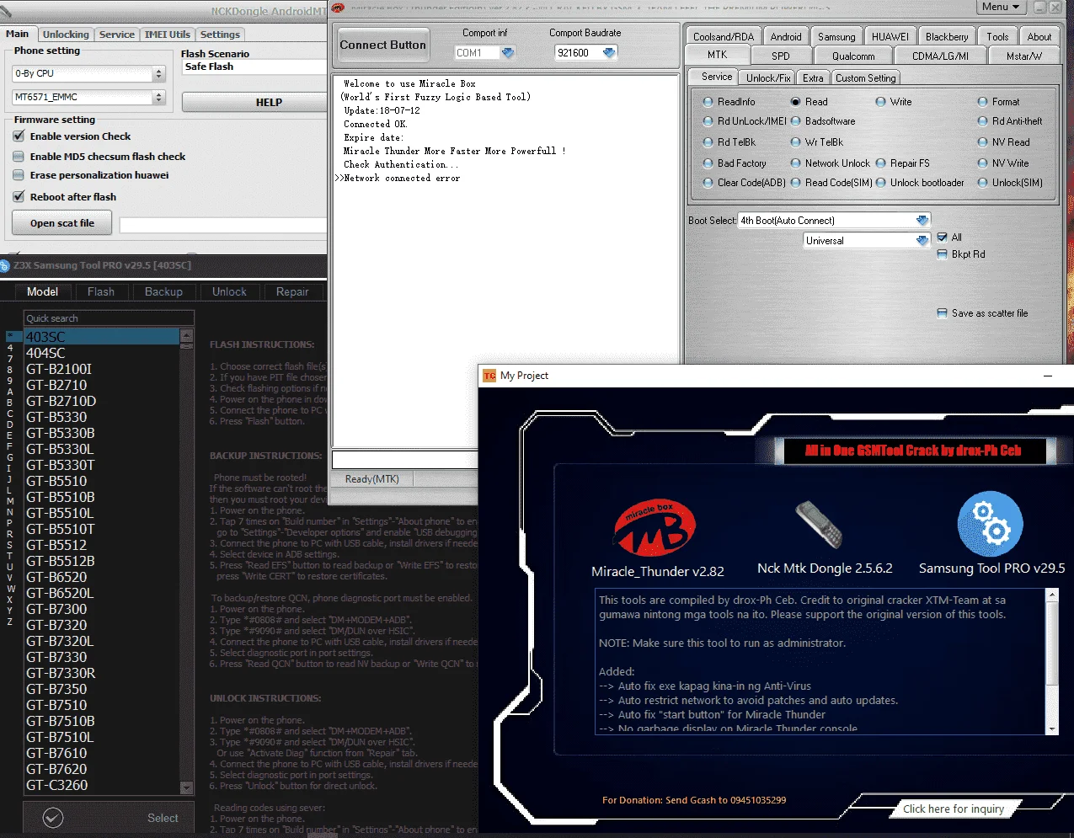Image resolution: width=1074 pixels, height=838 pixels.
Task: Click My Project notes scrollbar up arrow
Action: coord(1051,595)
